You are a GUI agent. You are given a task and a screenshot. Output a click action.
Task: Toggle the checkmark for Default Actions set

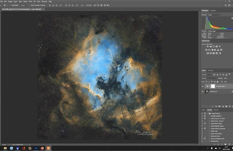pos(202,114)
